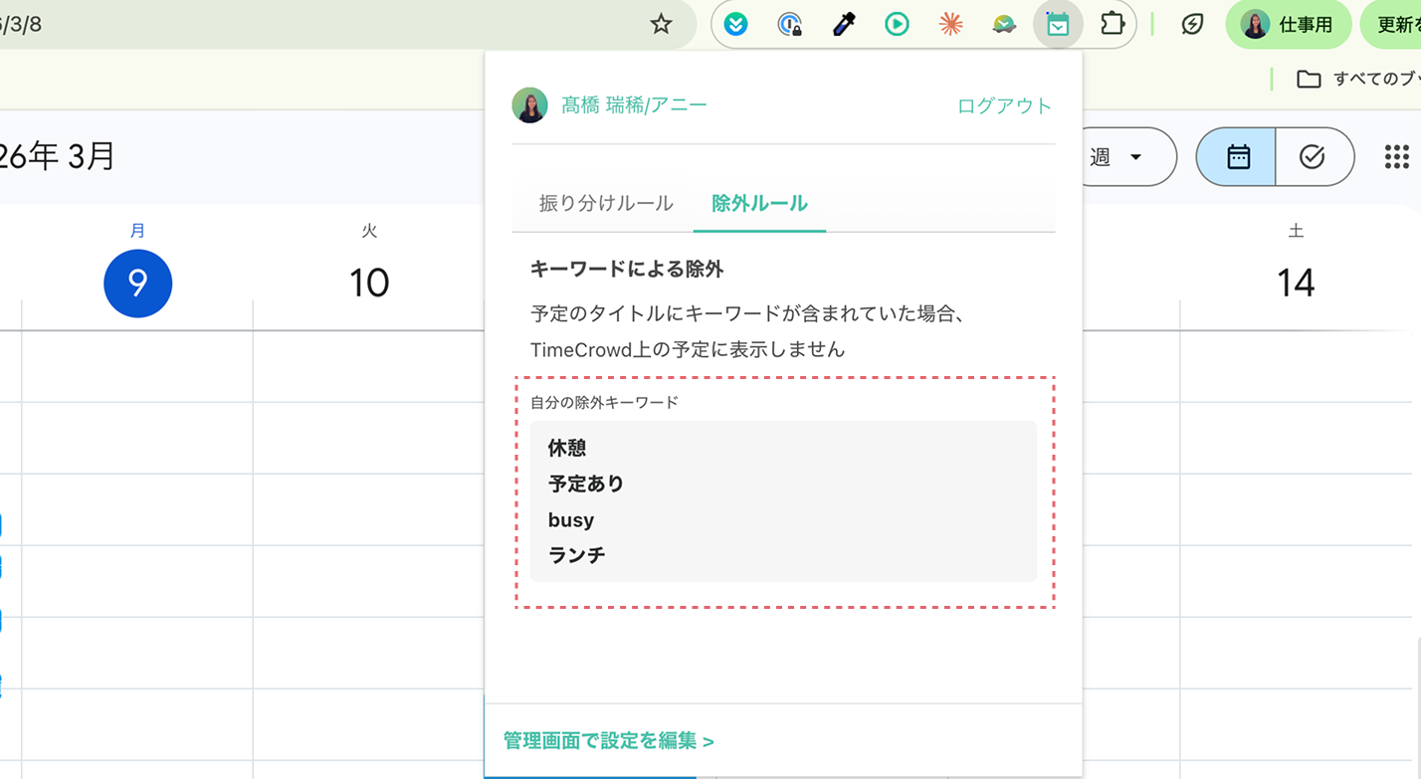Click the energy saver leaf icon
This screenshot has width=1421, height=779.
click(1191, 24)
